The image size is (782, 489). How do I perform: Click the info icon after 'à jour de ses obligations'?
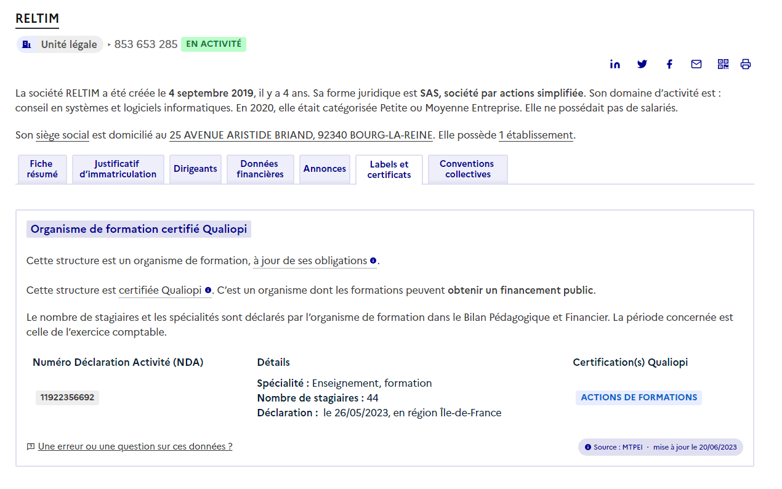[x=373, y=261]
